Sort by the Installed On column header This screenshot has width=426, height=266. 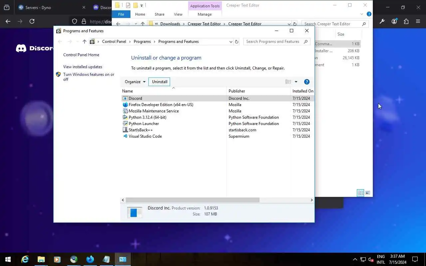point(303,91)
